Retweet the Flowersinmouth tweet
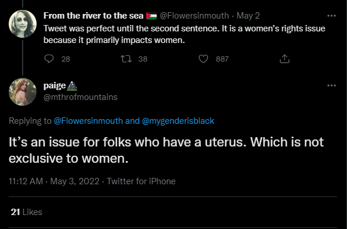Viewport: 347px width, 229px height. (x=126, y=59)
